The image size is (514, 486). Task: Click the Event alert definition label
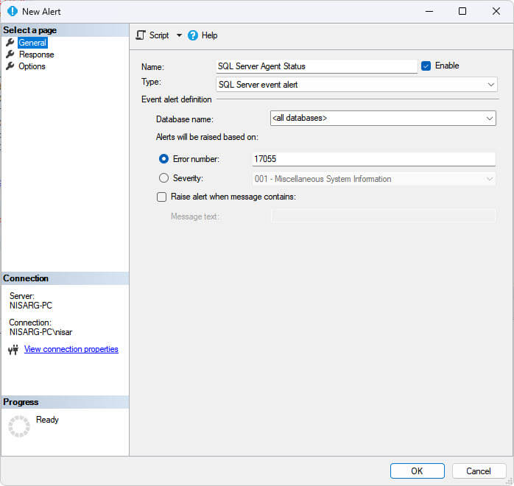click(176, 99)
